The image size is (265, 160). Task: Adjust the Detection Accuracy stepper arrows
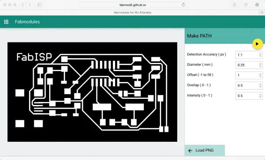pos(260,55)
